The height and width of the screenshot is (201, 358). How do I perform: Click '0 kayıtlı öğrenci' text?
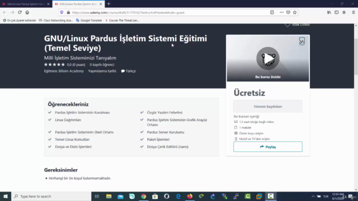point(102,65)
